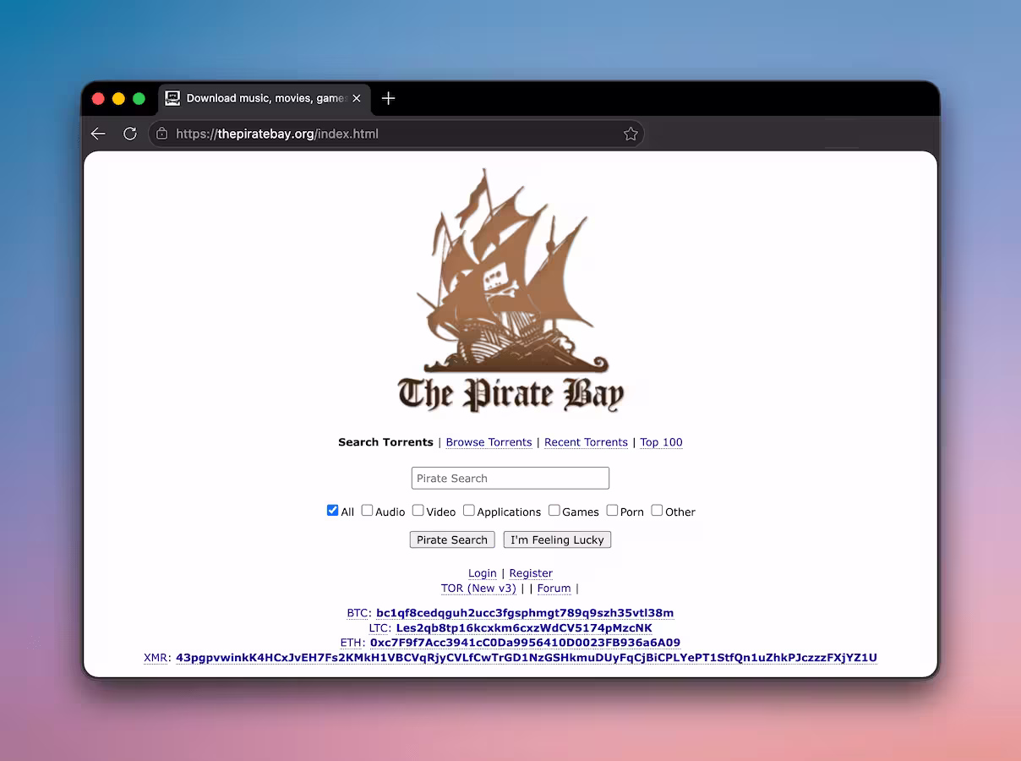
Task: Click Search Torrents label
Action: click(385, 442)
